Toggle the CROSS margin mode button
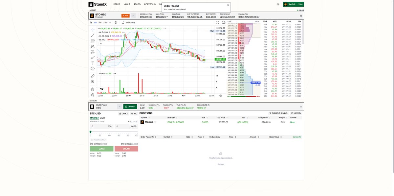The width and height of the screenshot is (394, 196). coord(123,113)
